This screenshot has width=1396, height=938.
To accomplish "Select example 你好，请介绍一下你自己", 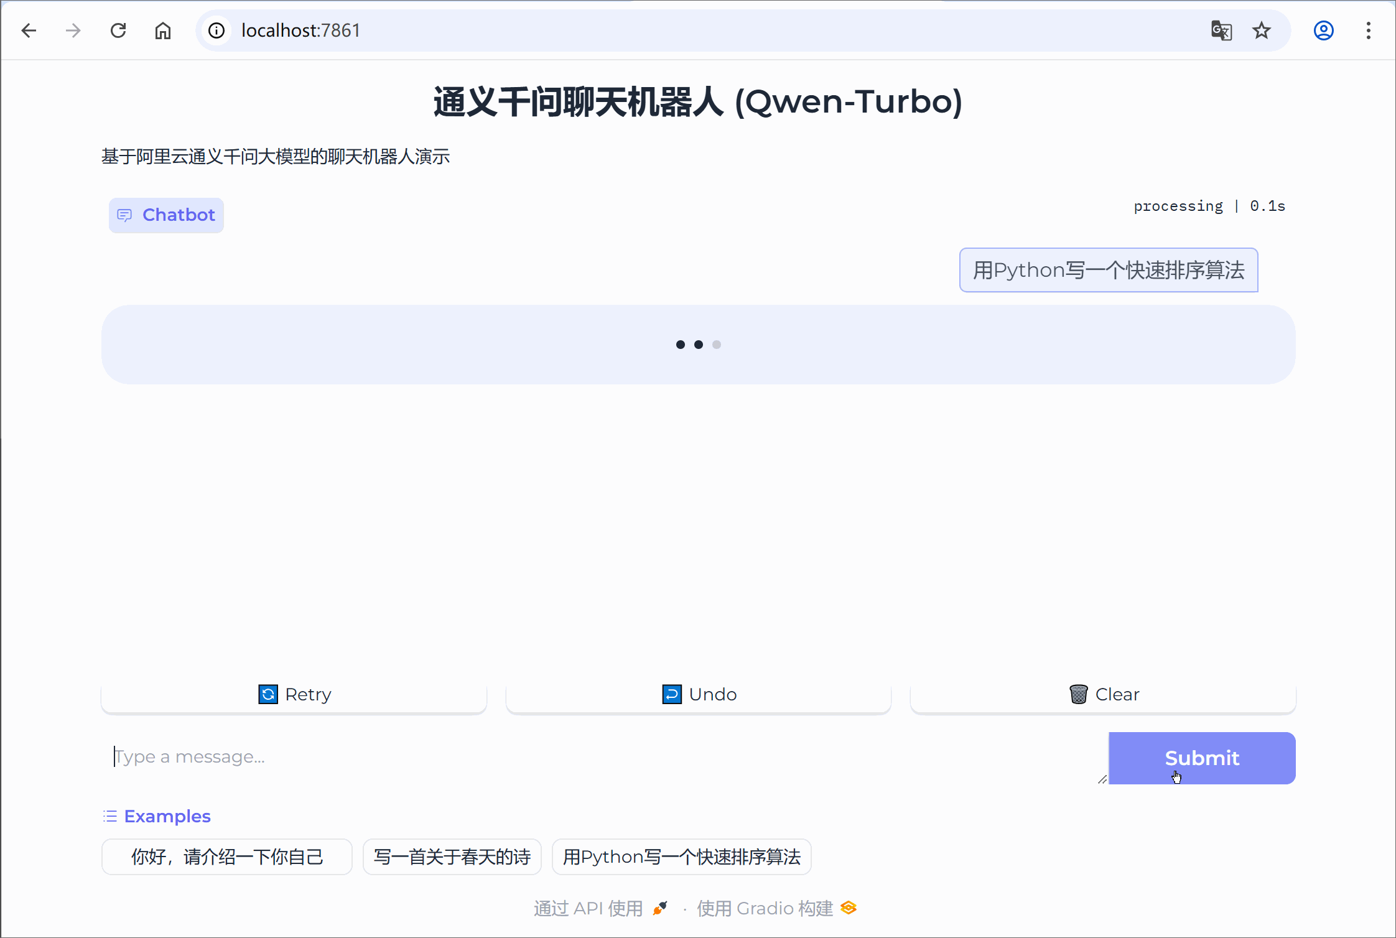I will coord(227,857).
